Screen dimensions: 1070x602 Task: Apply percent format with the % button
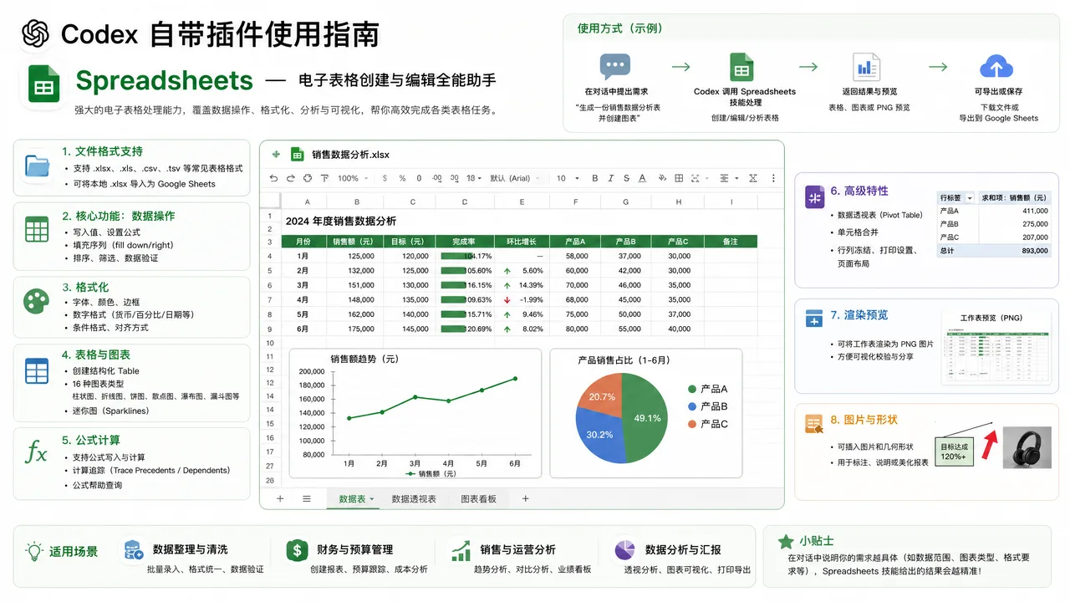tap(402, 178)
